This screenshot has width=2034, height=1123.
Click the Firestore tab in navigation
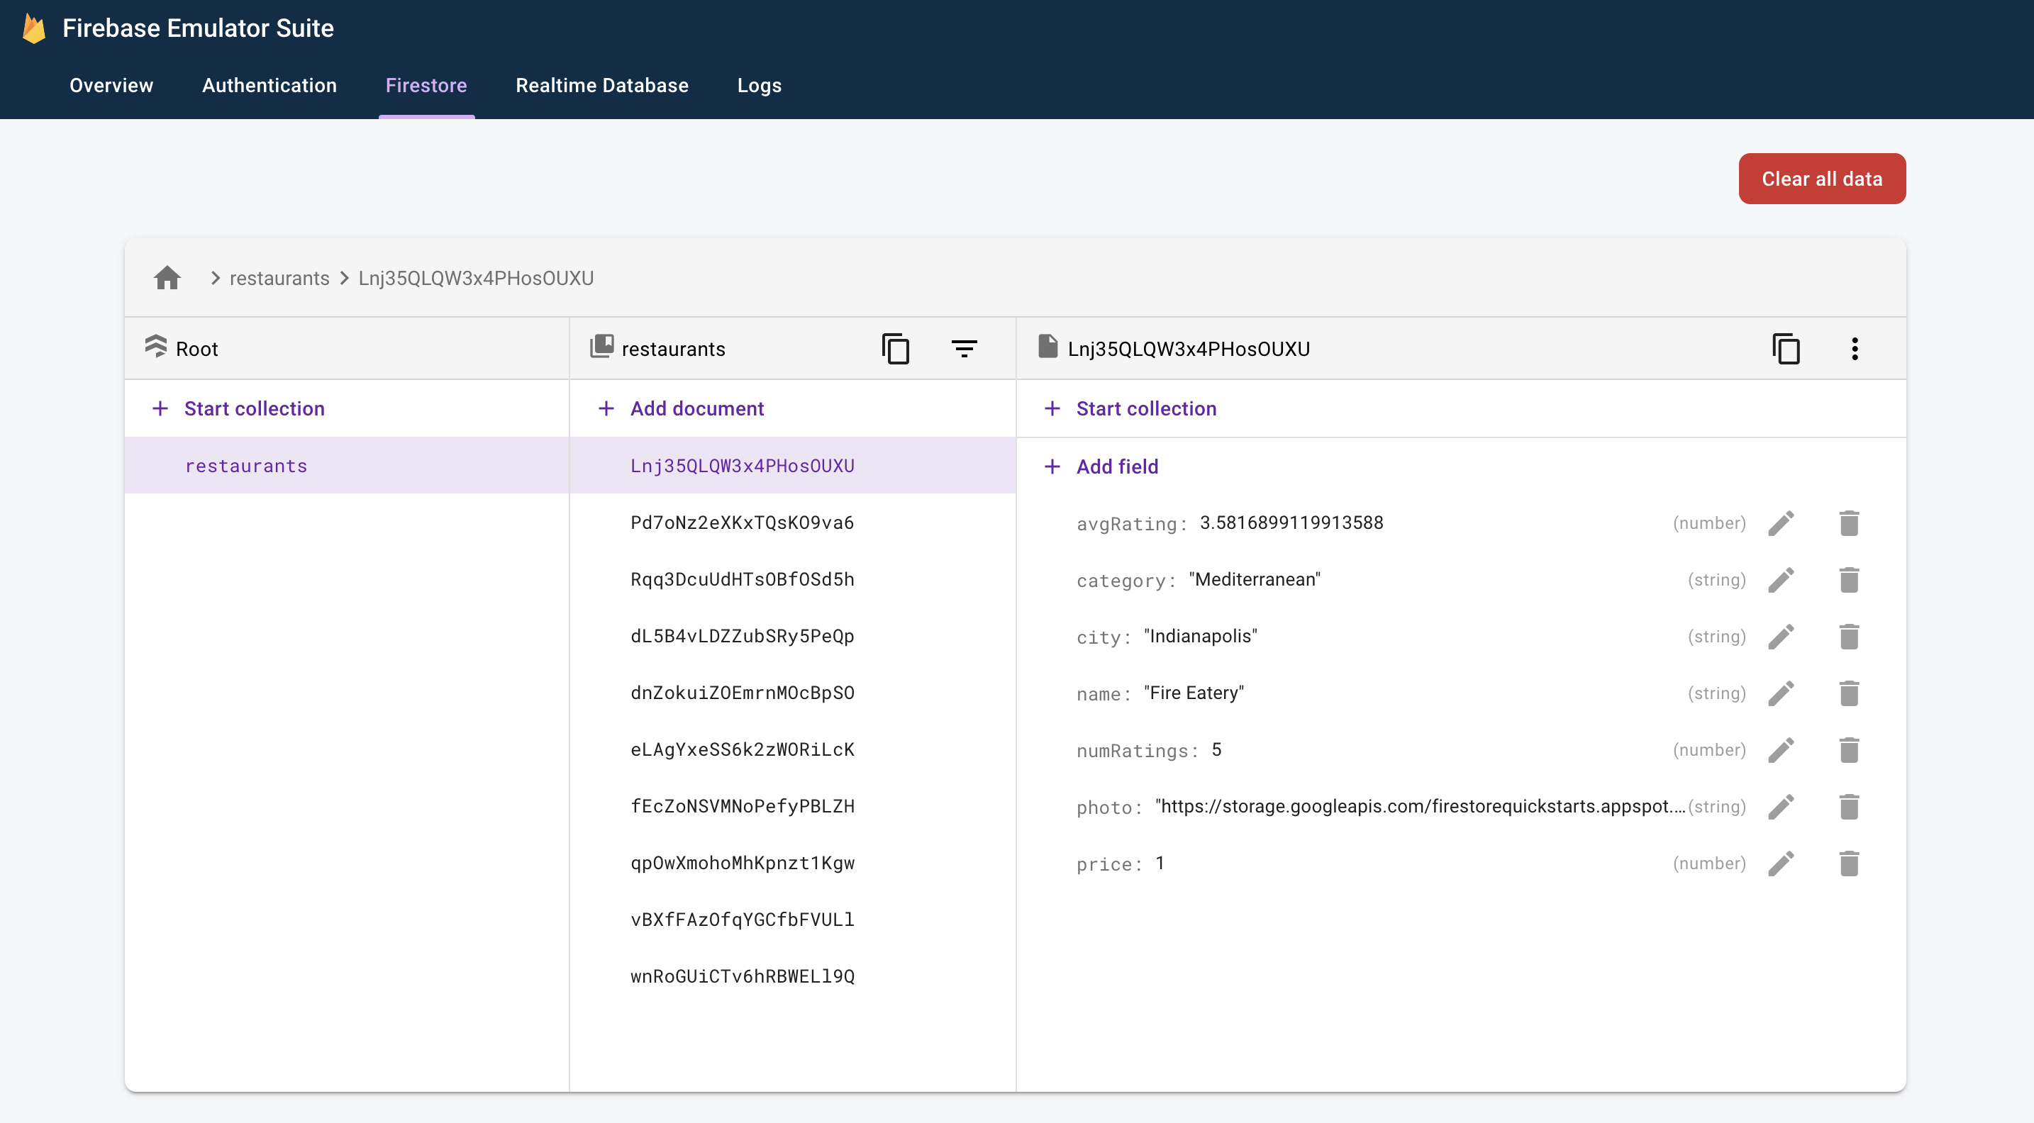tap(426, 86)
